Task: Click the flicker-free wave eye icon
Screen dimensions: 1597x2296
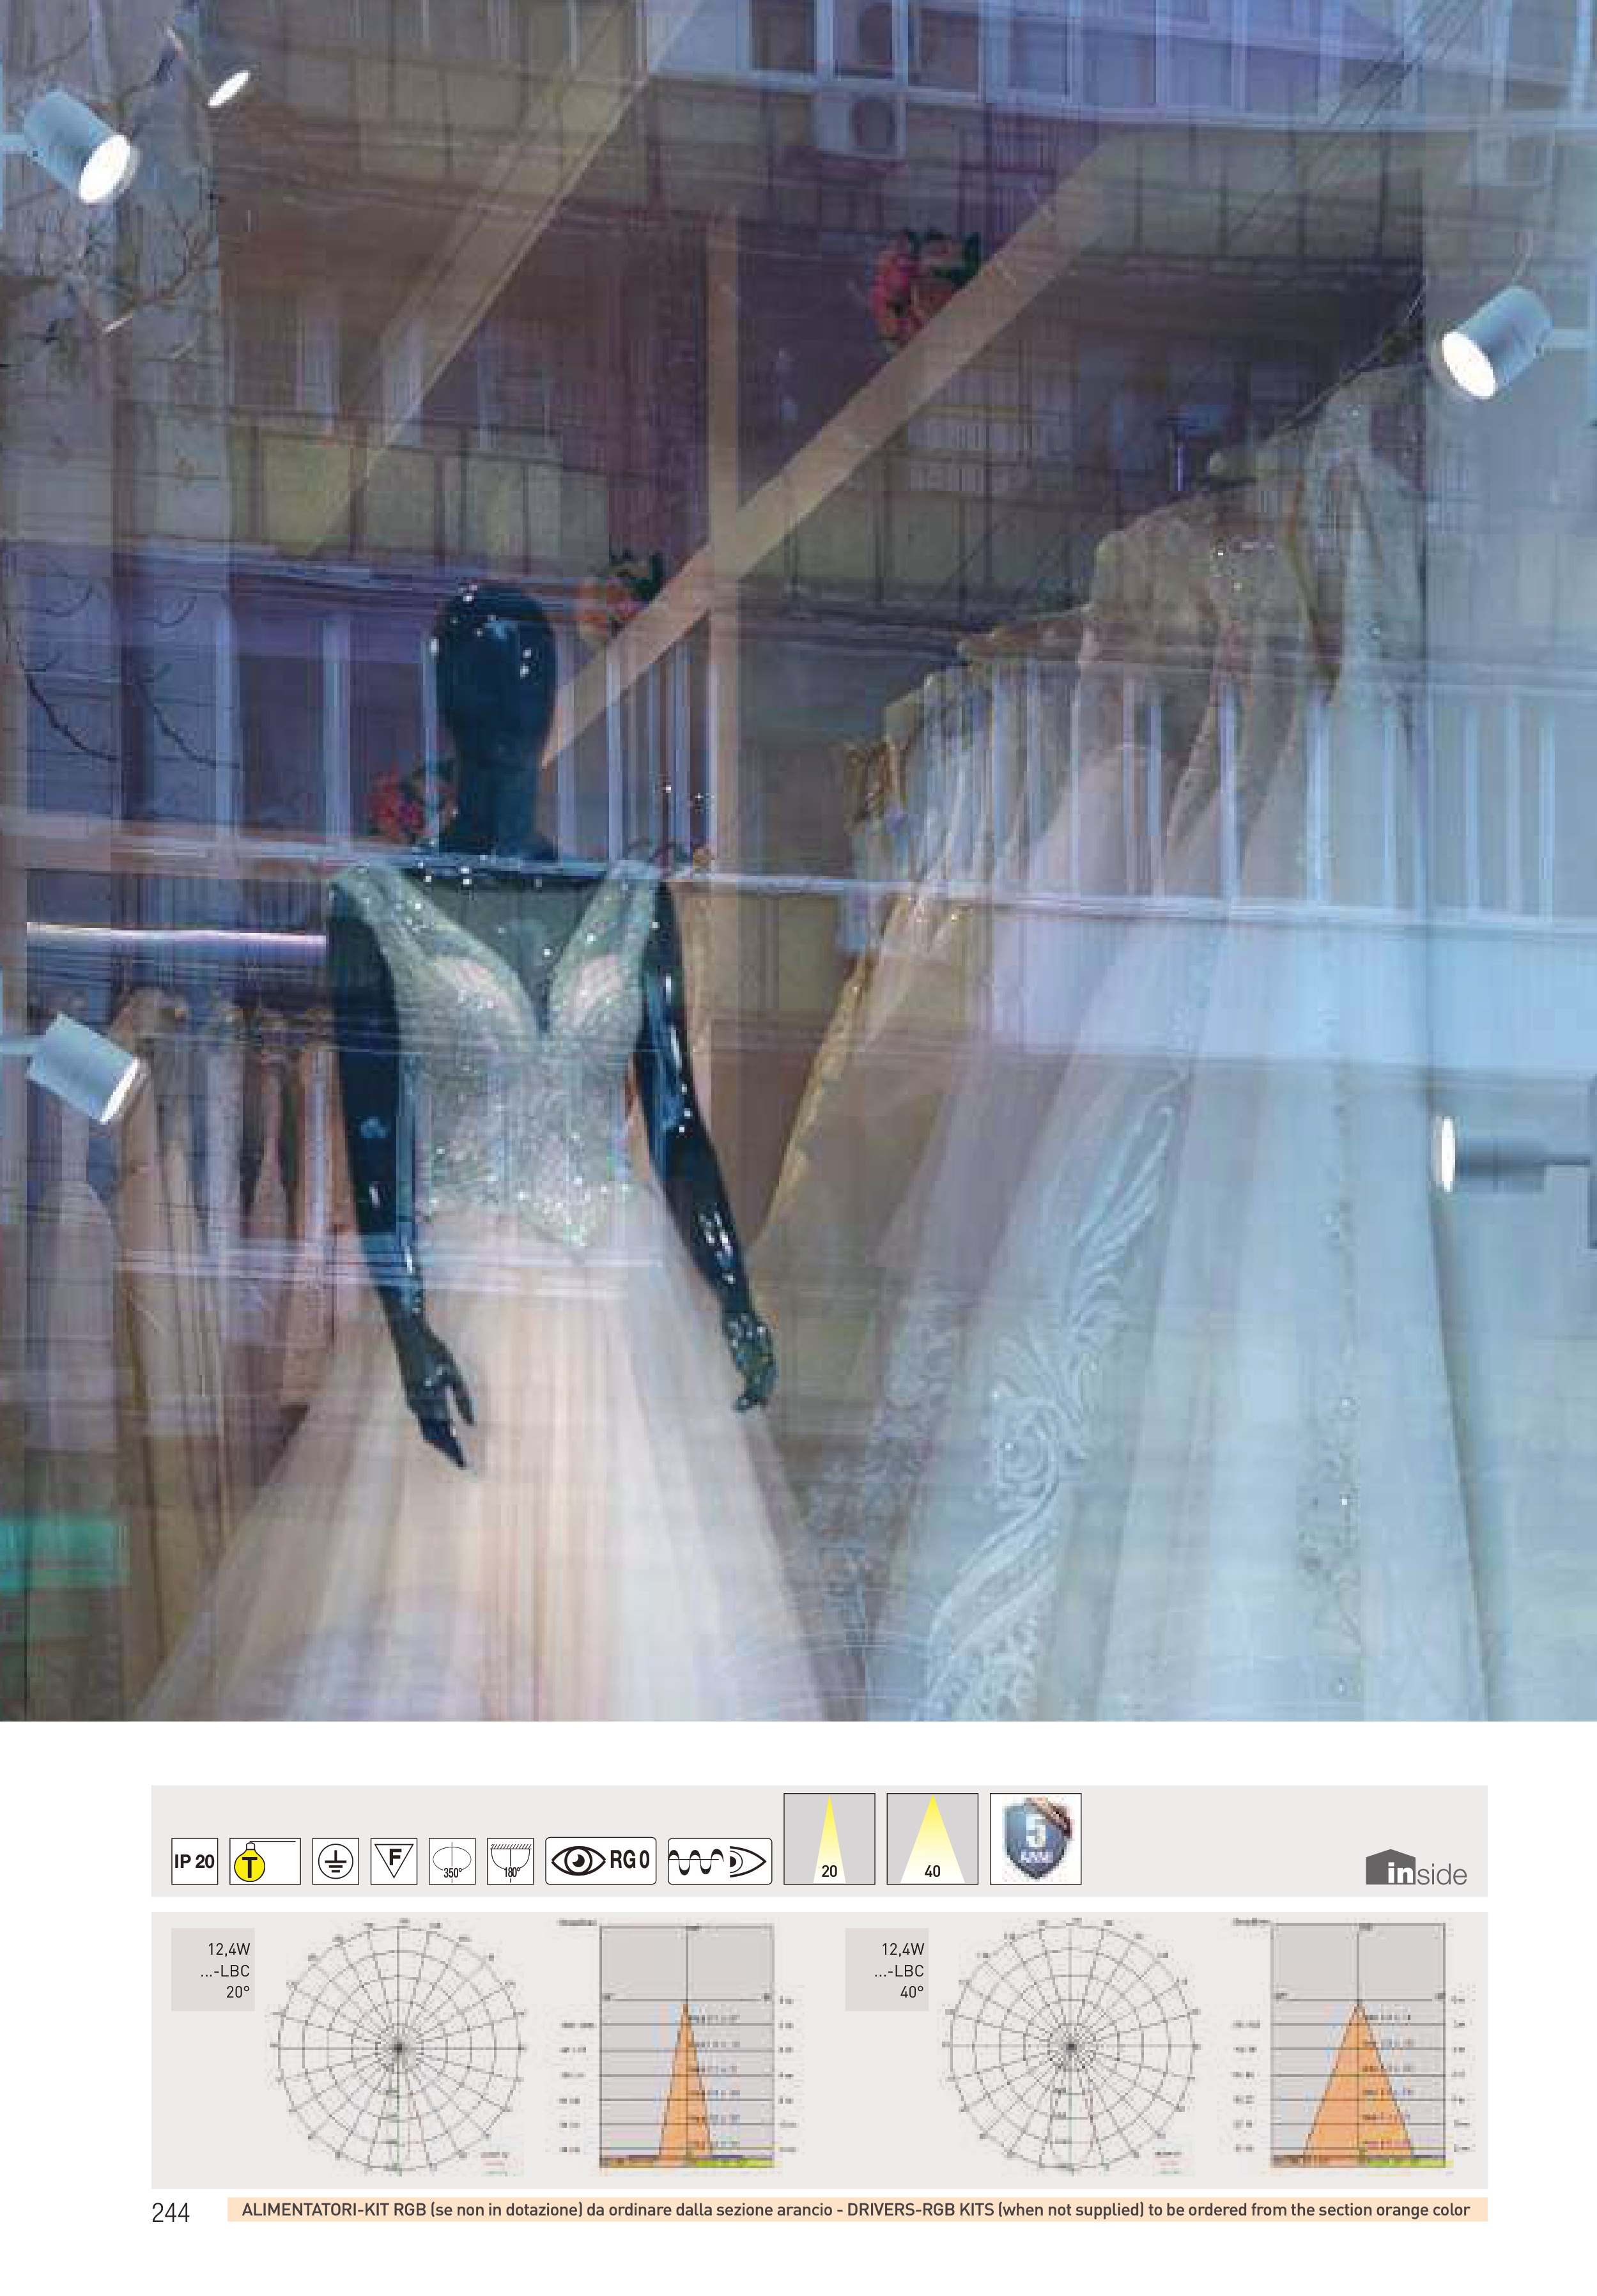Action: [x=719, y=1861]
